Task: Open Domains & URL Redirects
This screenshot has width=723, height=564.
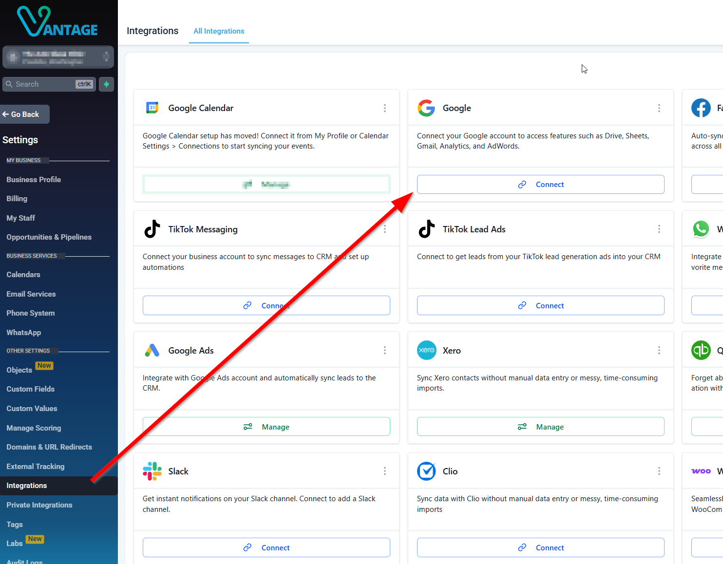Action: [49, 447]
